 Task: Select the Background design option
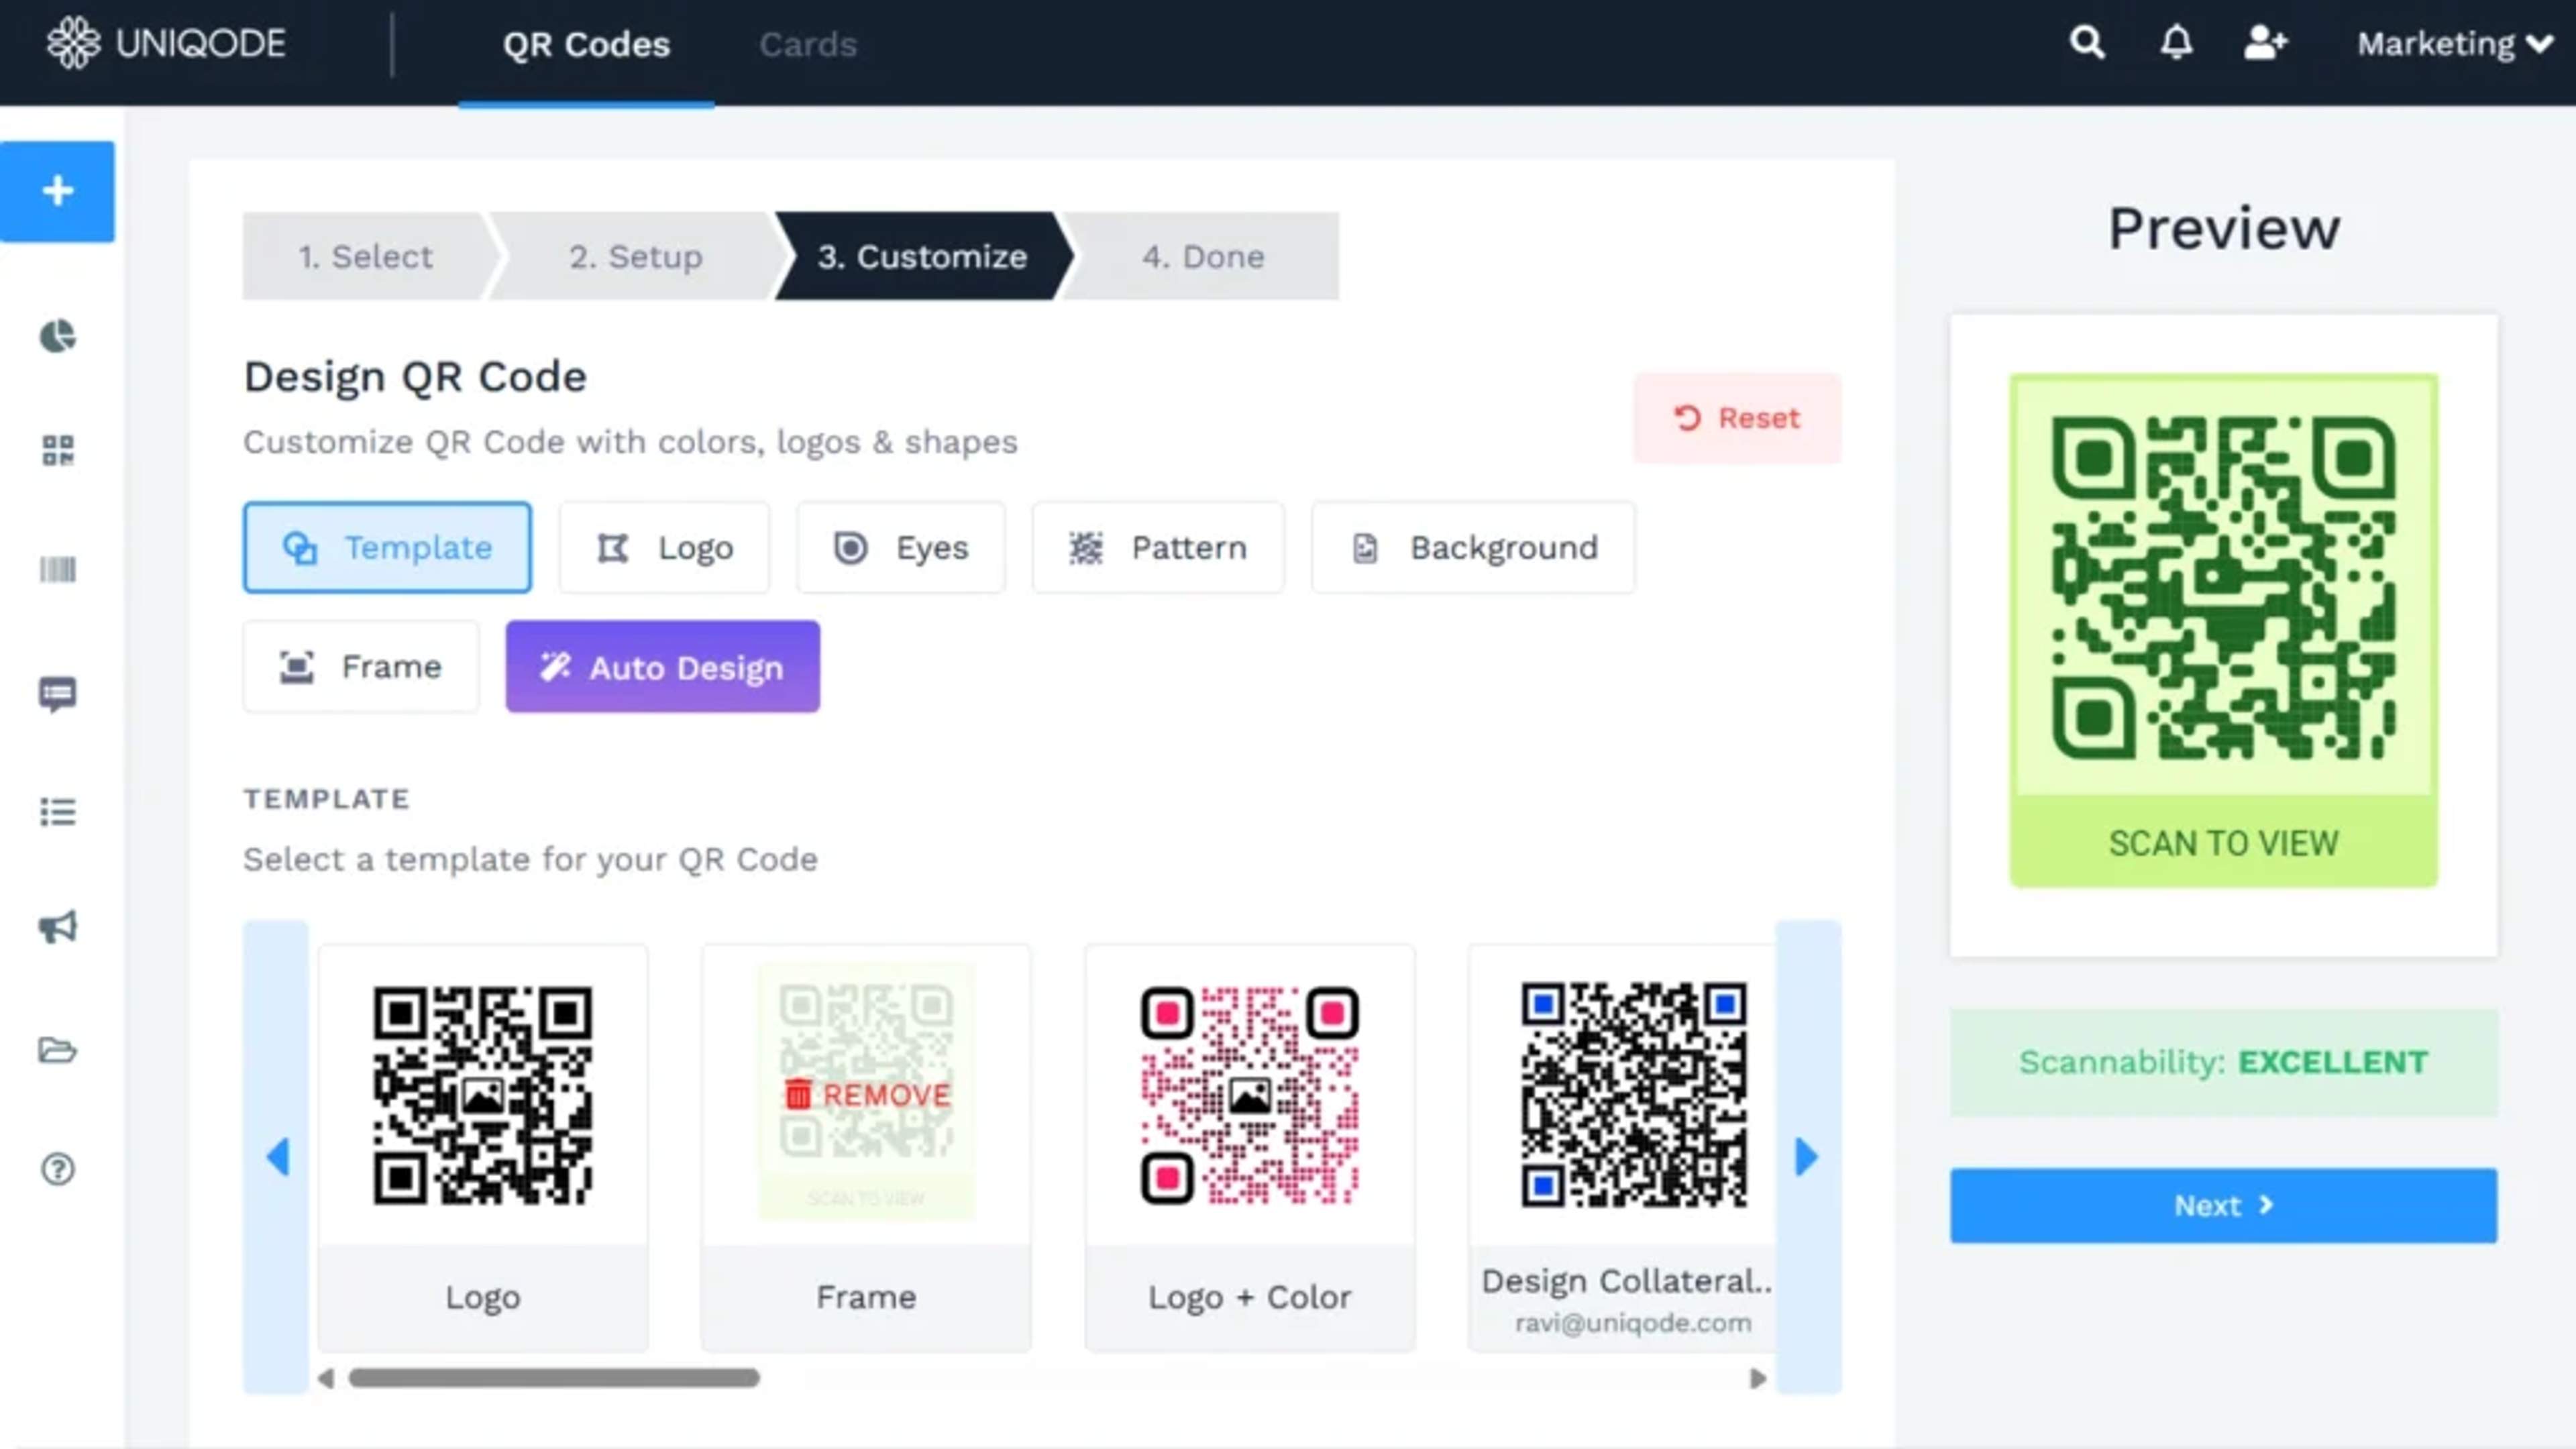tap(1473, 547)
